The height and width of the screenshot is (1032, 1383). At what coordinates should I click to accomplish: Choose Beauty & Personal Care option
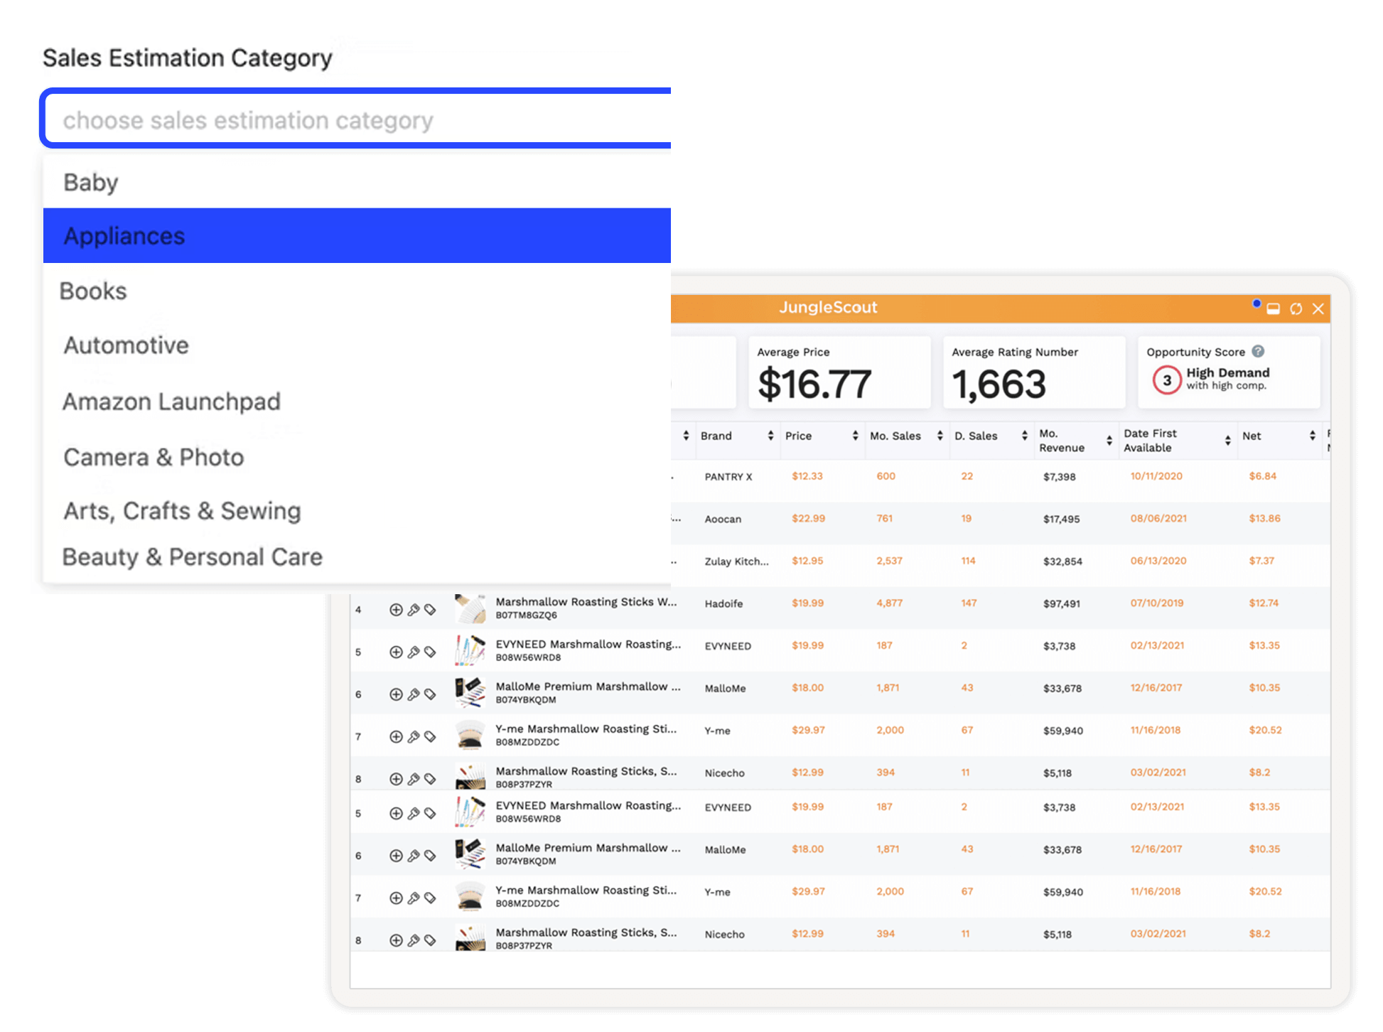357,557
